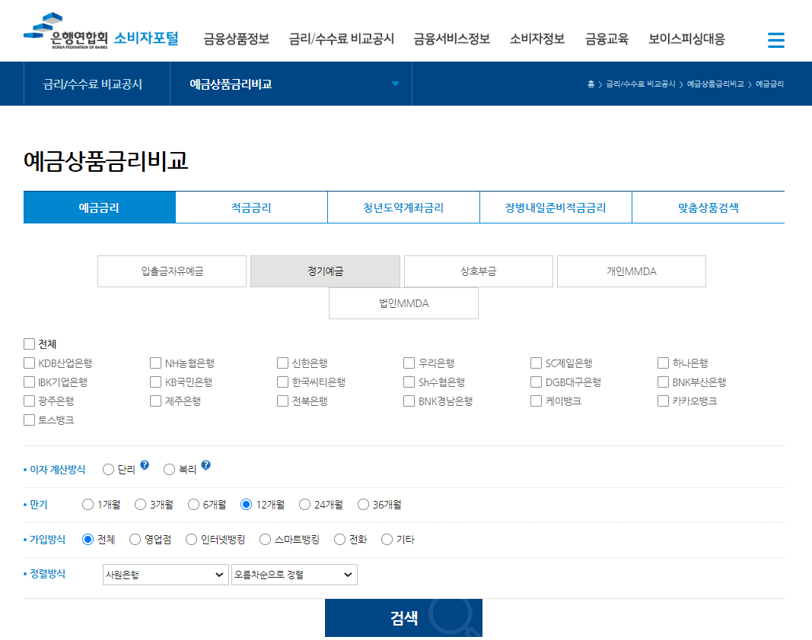Screen dimensions: 812x640
Task: Switch to the 적금금리 tab
Action: [x=251, y=206]
